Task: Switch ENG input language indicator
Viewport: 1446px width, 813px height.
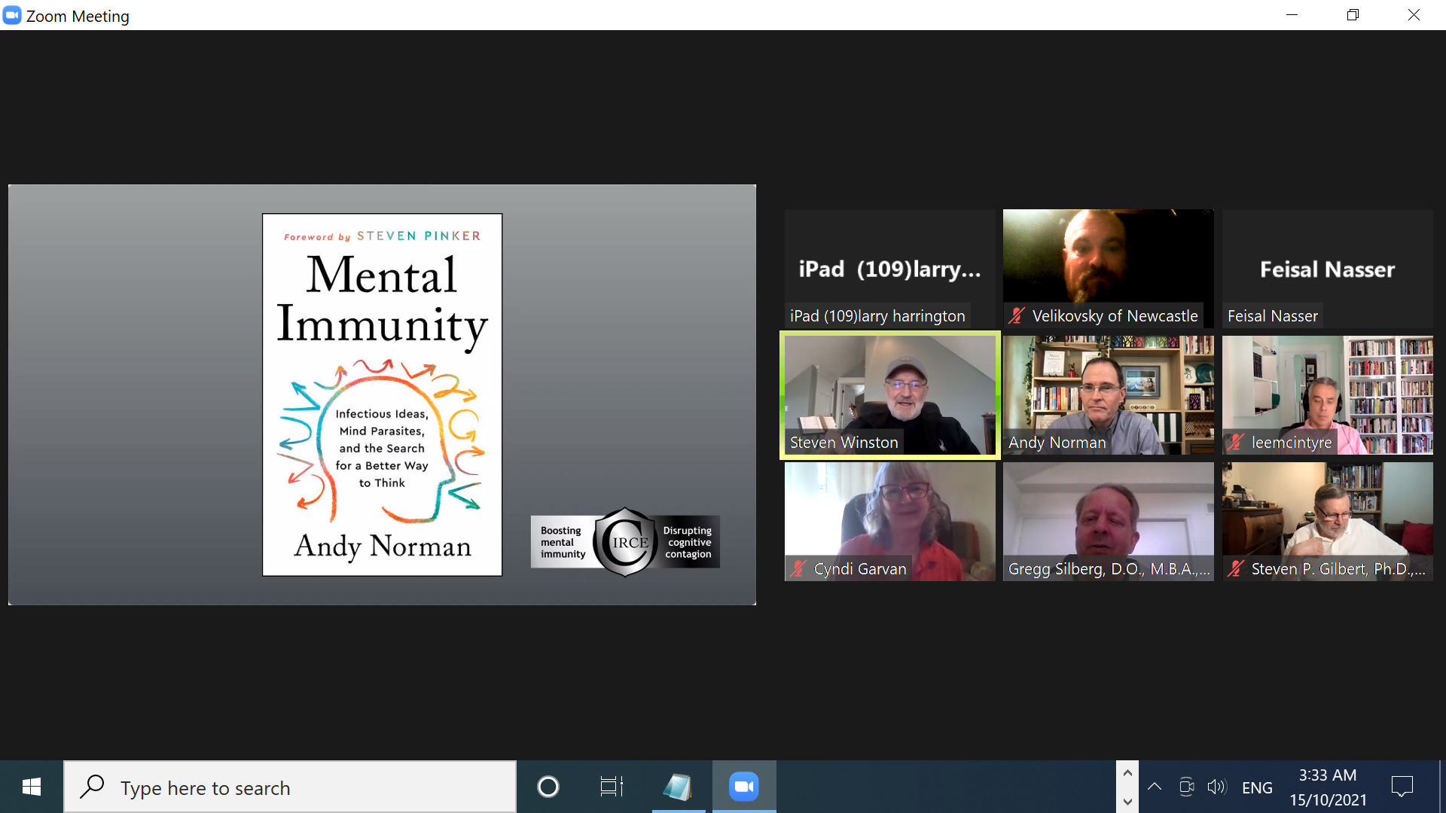Action: (1257, 787)
